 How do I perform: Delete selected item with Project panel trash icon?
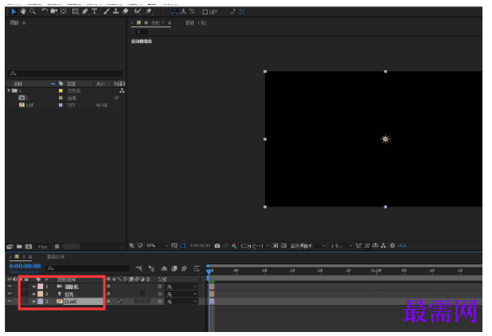57,247
